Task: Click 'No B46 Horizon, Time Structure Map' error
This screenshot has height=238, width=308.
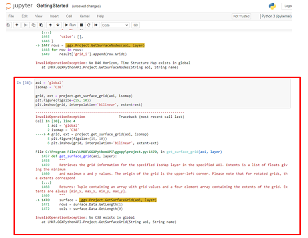Action: pyautogui.click(x=140, y=63)
